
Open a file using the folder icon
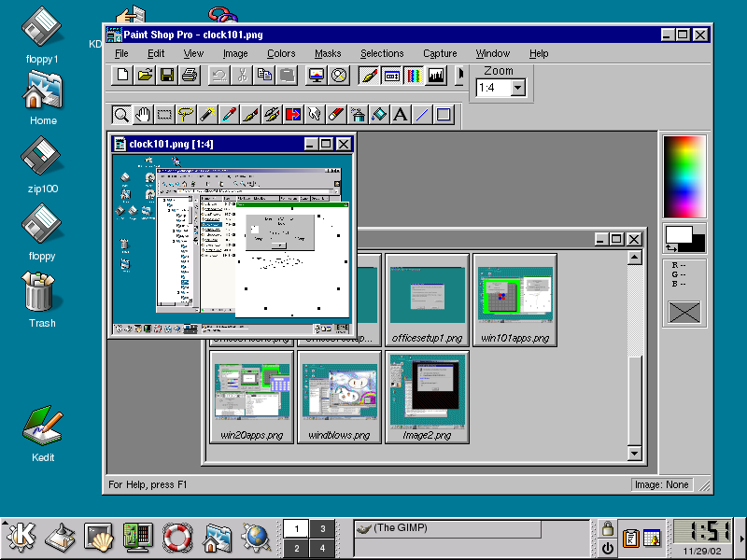point(145,76)
